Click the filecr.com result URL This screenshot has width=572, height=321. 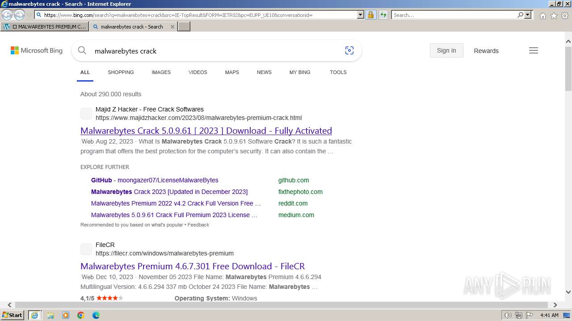[164, 253]
